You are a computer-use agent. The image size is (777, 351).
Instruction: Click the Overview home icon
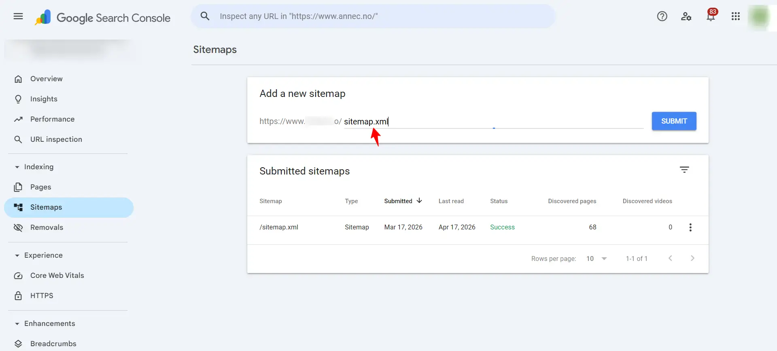pyautogui.click(x=18, y=79)
